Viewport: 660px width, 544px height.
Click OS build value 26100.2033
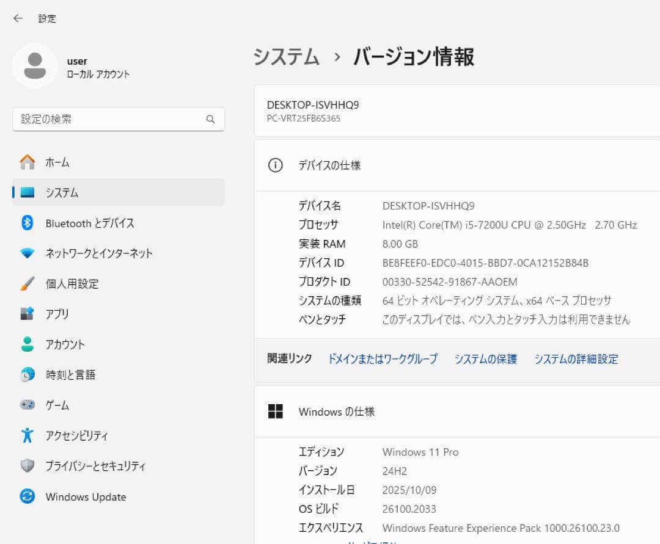(x=409, y=509)
